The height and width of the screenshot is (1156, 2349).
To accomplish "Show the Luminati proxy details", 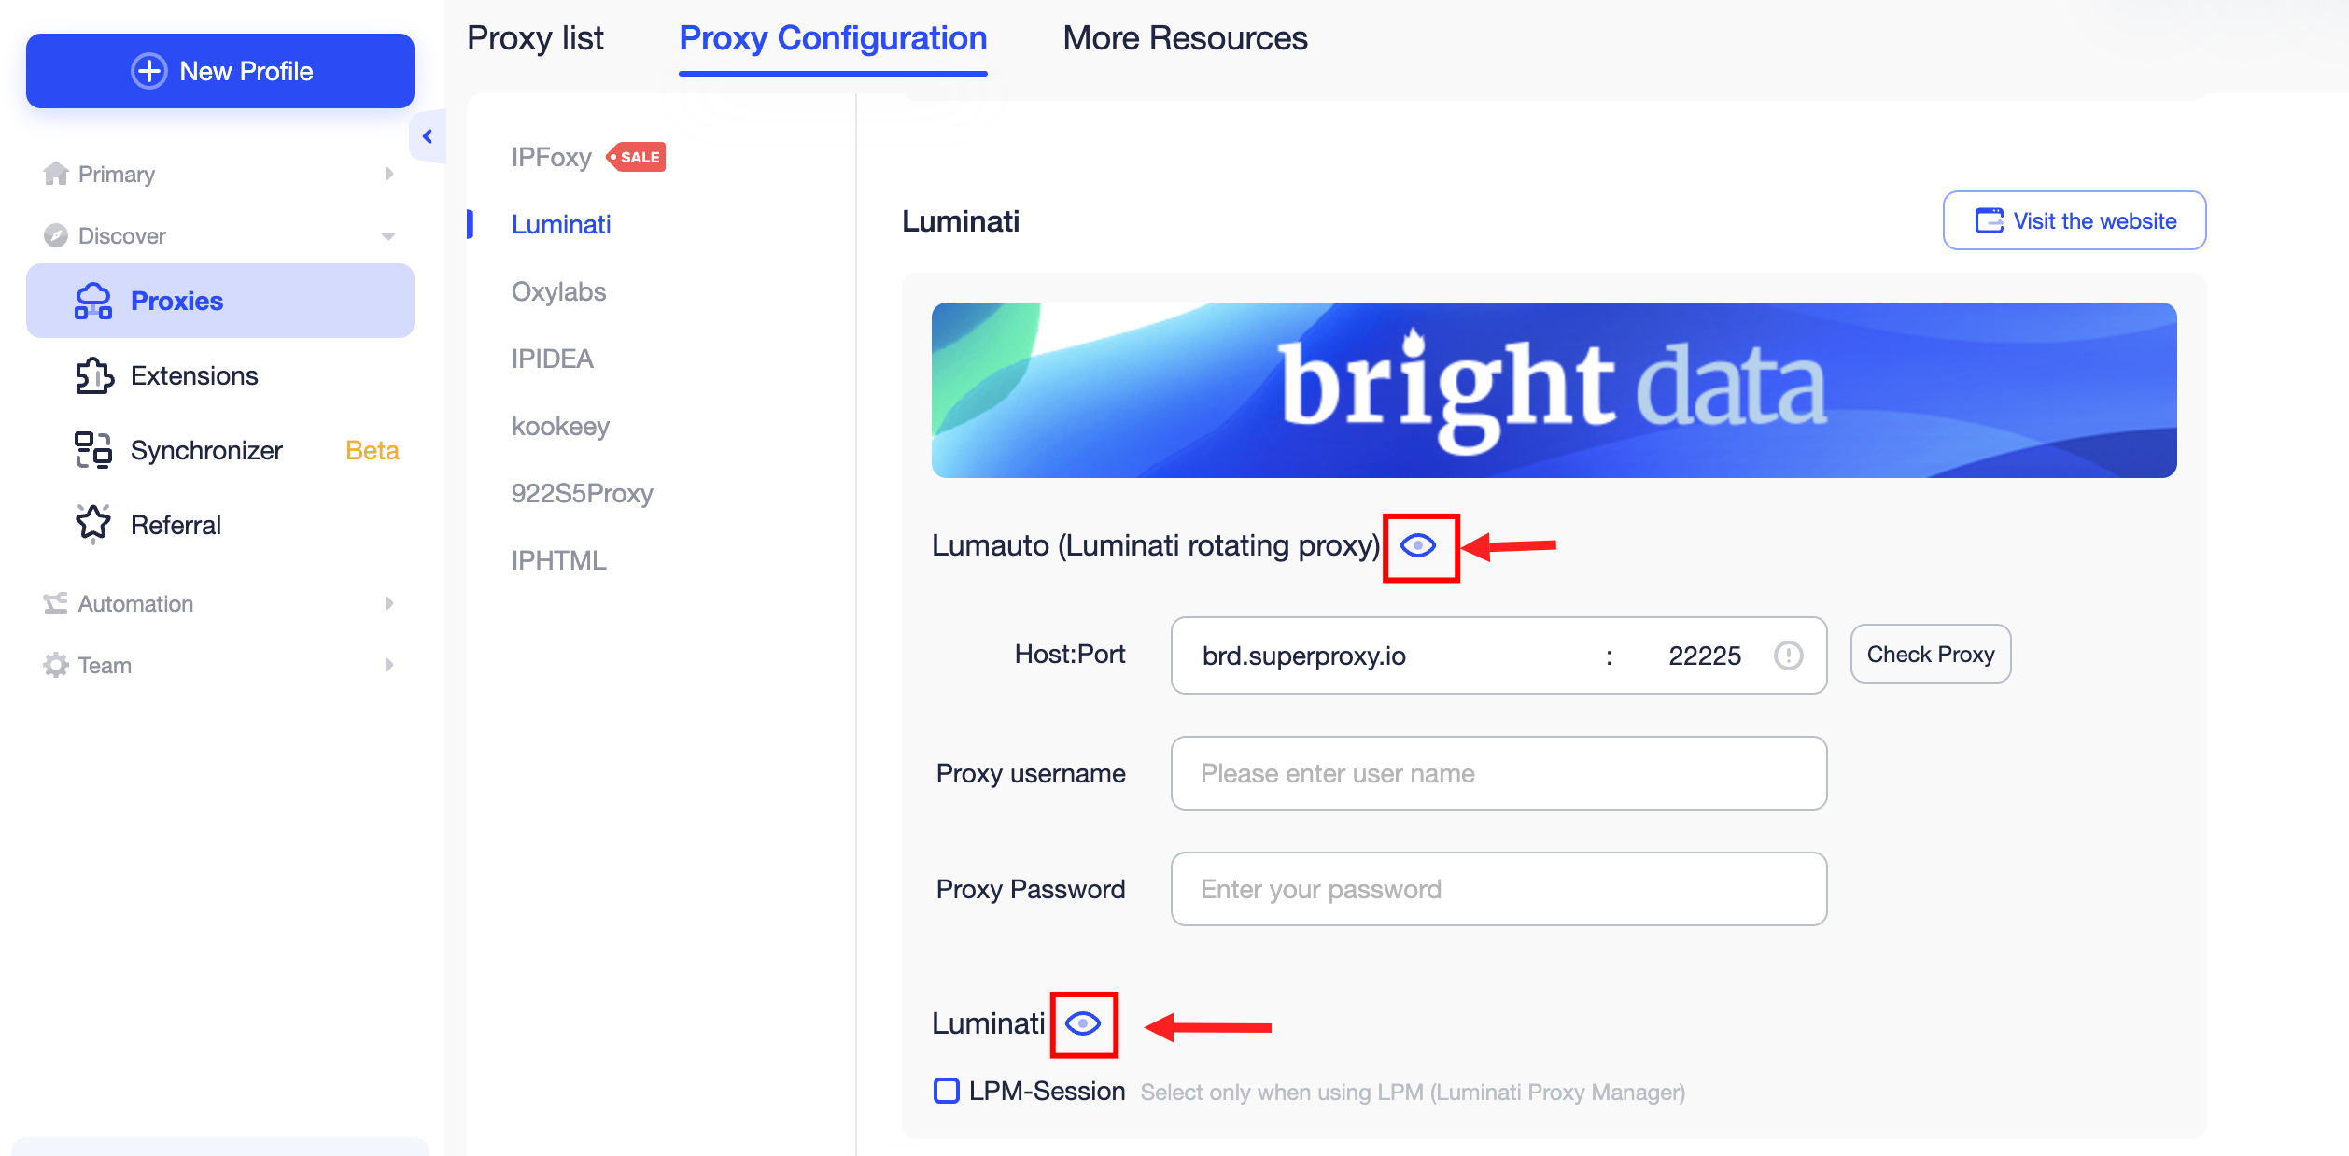I will 1084,1022.
